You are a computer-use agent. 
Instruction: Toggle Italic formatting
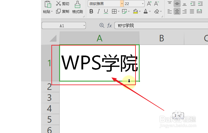[x=98, y=11]
